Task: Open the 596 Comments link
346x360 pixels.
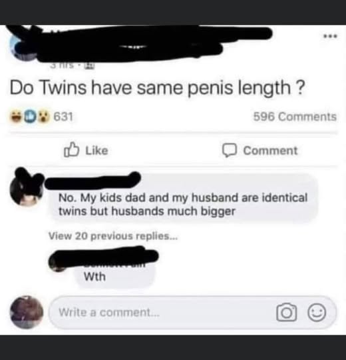Action: pos(295,117)
